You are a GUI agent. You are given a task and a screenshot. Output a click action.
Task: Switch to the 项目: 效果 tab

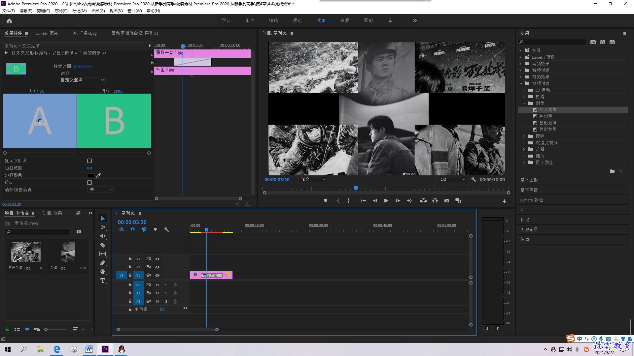(x=52, y=213)
